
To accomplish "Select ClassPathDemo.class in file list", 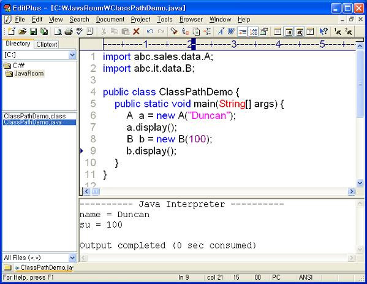I will 35,116.
